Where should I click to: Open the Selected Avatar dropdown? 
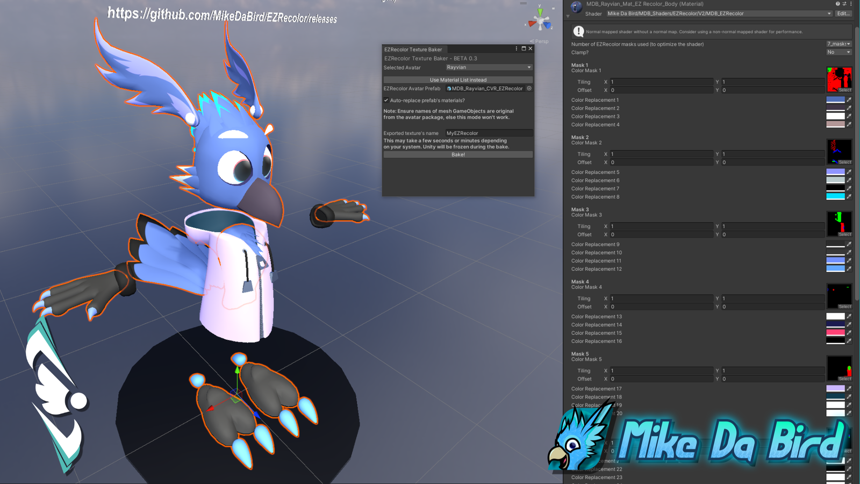[x=489, y=67]
